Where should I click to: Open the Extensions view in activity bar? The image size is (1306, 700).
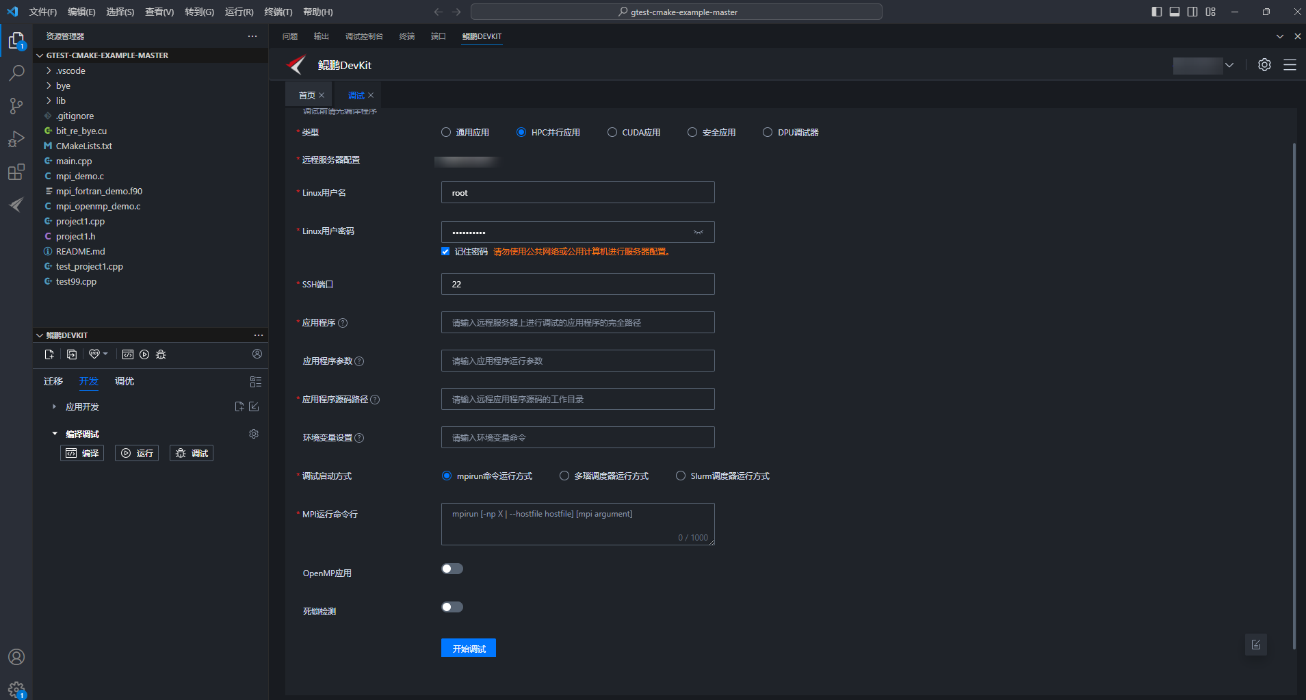coord(16,172)
